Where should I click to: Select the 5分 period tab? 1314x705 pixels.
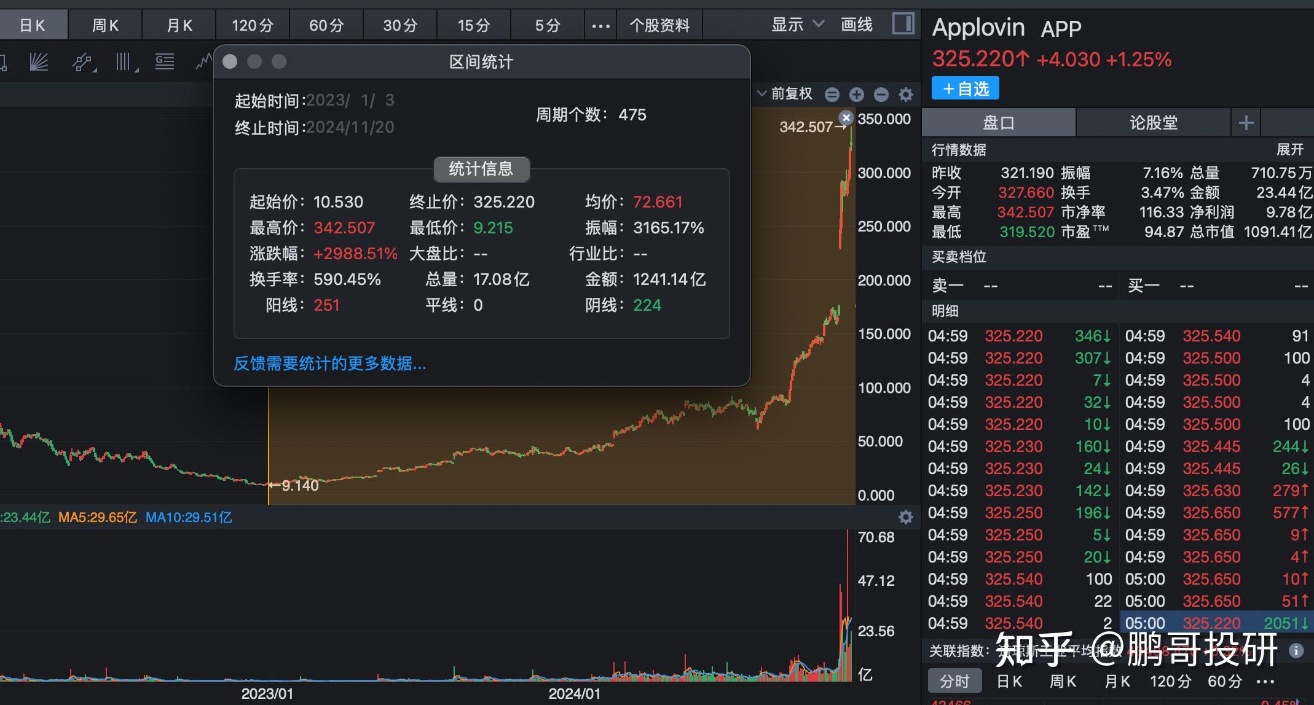click(x=548, y=26)
